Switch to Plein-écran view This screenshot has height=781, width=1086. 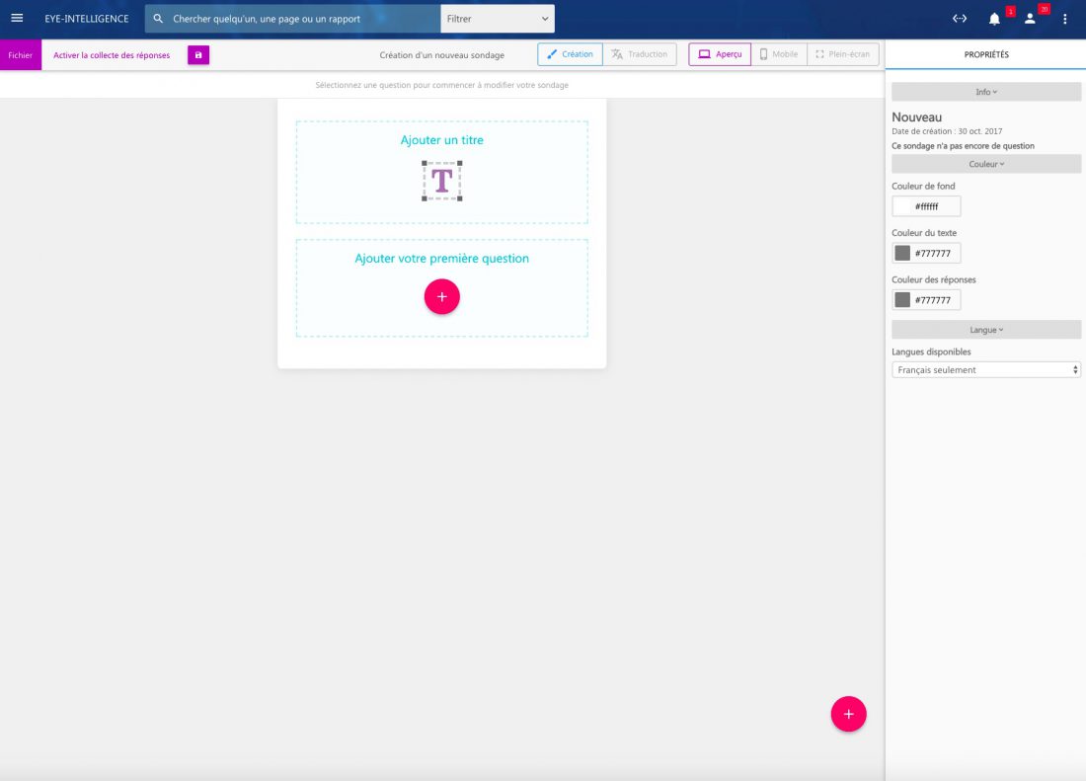click(843, 54)
